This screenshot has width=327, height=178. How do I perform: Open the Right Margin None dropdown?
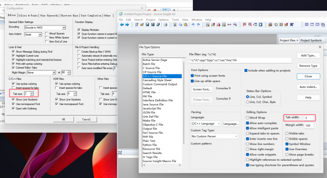[54, 72]
